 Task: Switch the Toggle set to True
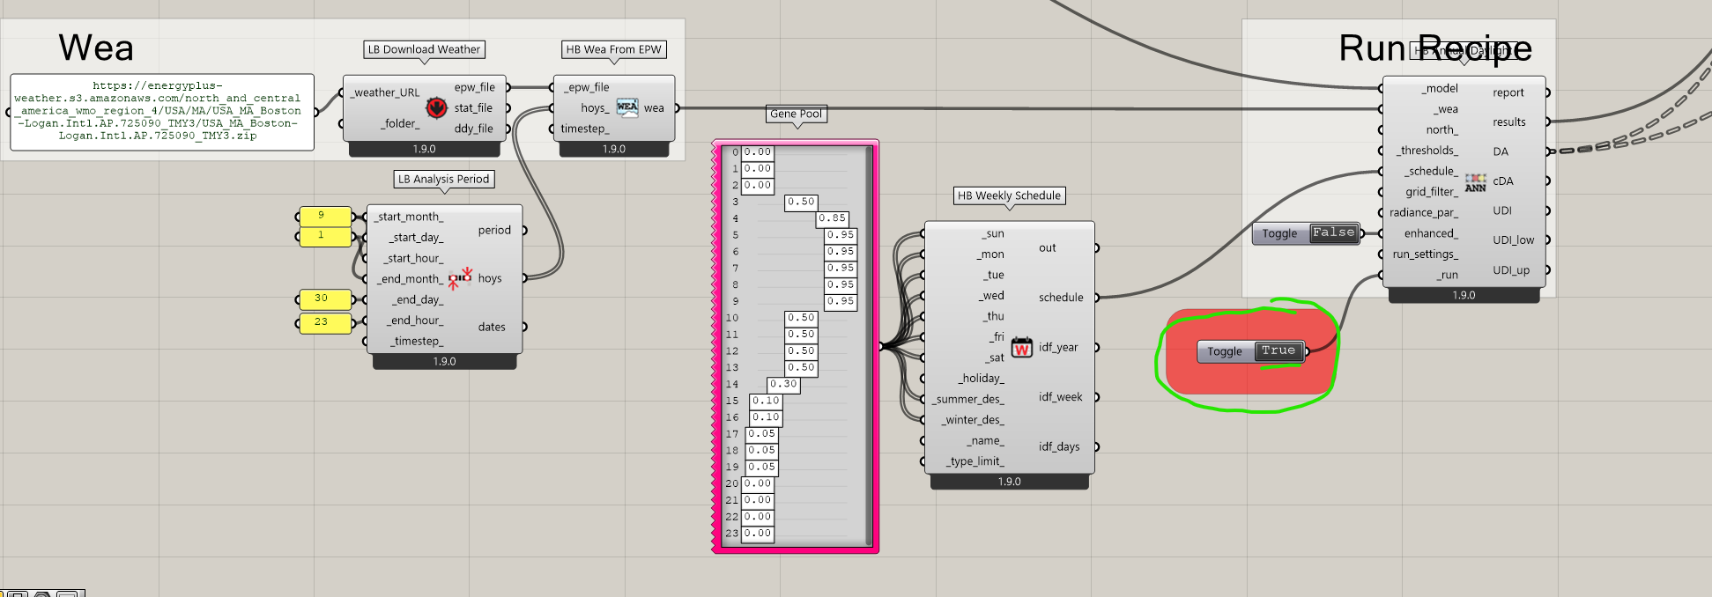[x=1278, y=351]
